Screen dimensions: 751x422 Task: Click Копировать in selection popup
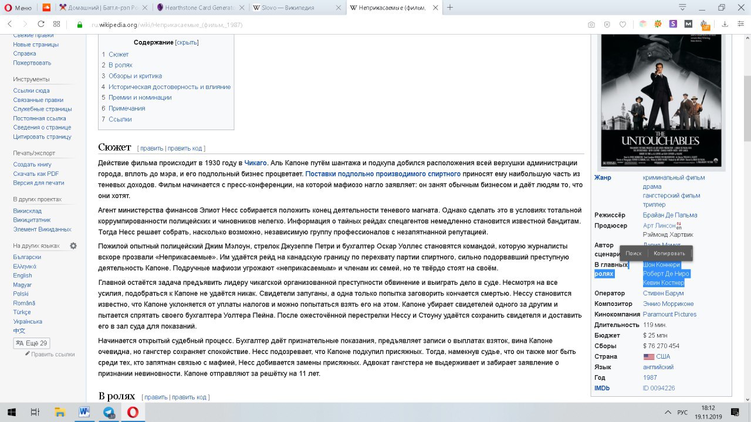(669, 253)
